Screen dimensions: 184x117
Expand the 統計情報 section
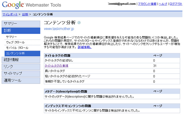point(21,60)
